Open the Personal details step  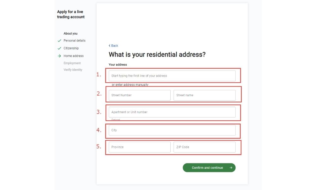(x=74, y=41)
